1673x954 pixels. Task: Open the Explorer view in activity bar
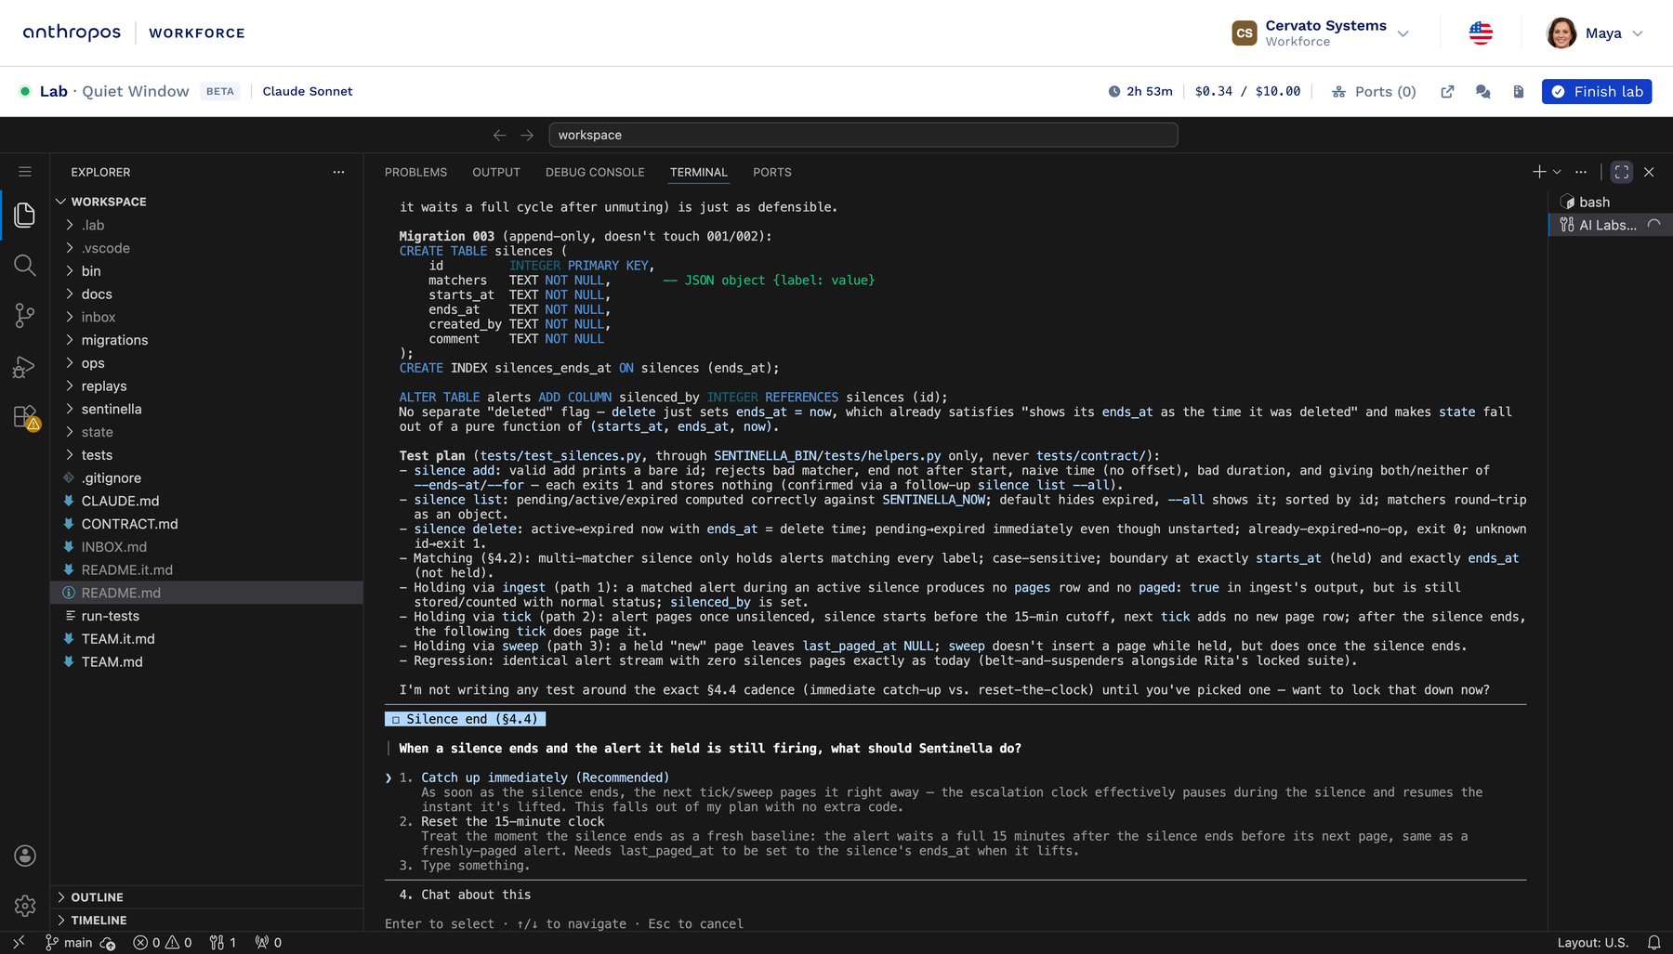pos(25,215)
